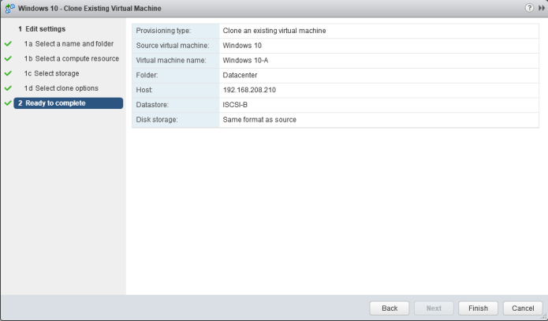Click the clone VM icon in title bar
The width and height of the screenshot is (548, 321).
9,8
